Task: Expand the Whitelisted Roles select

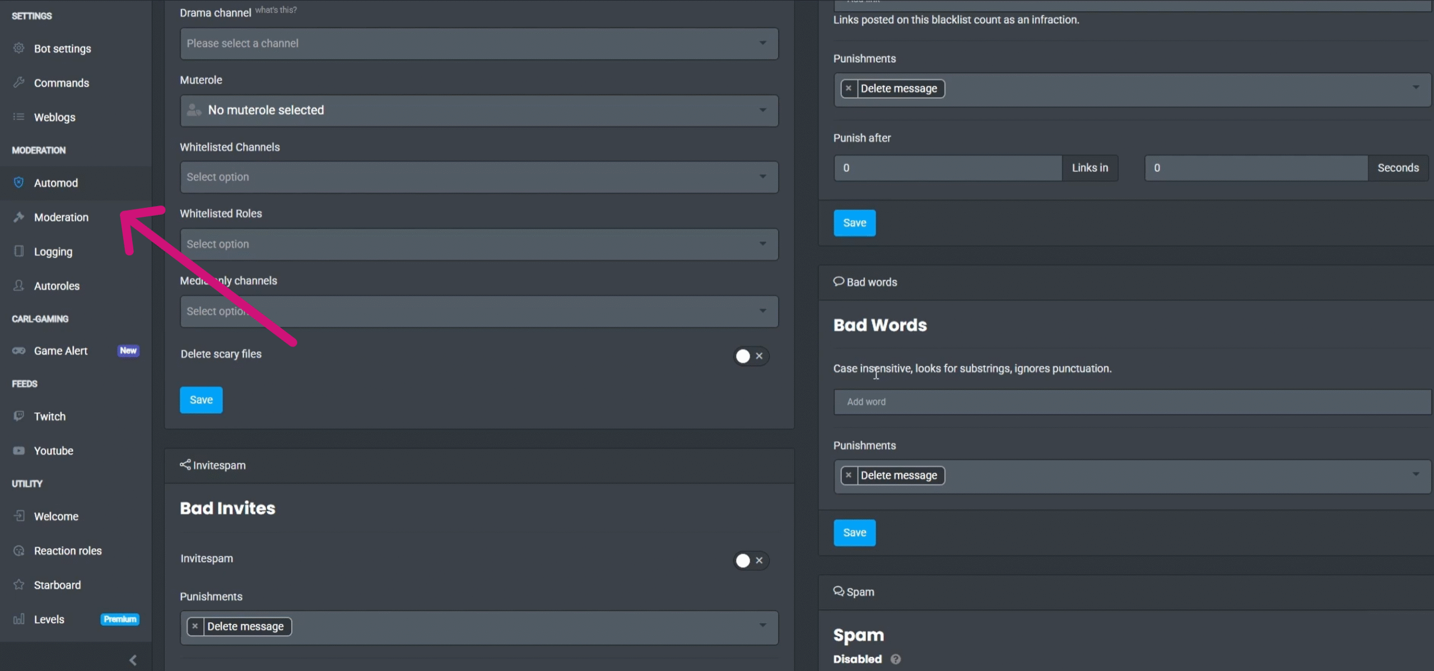Action: [x=479, y=244]
